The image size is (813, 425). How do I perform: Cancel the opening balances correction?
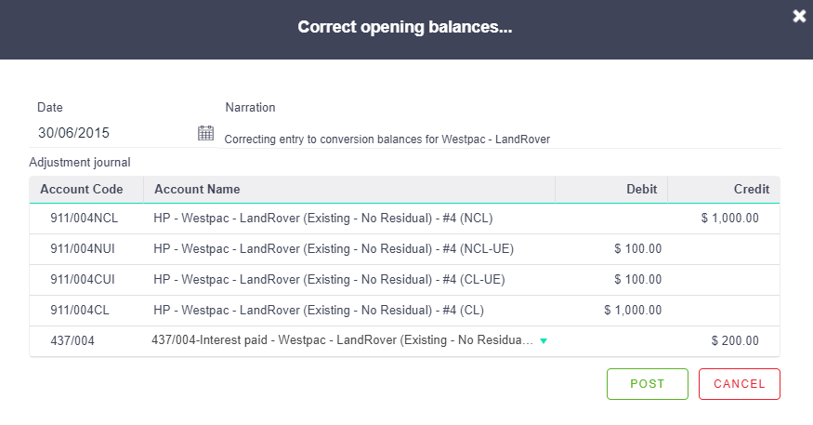(x=739, y=384)
